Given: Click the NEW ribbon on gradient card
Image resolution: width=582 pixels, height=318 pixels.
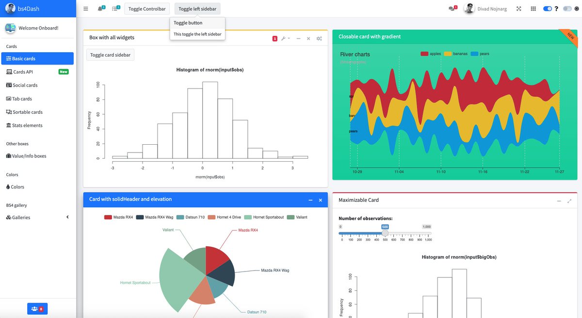Looking at the screenshot, I should pyautogui.click(x=570, y=37).
